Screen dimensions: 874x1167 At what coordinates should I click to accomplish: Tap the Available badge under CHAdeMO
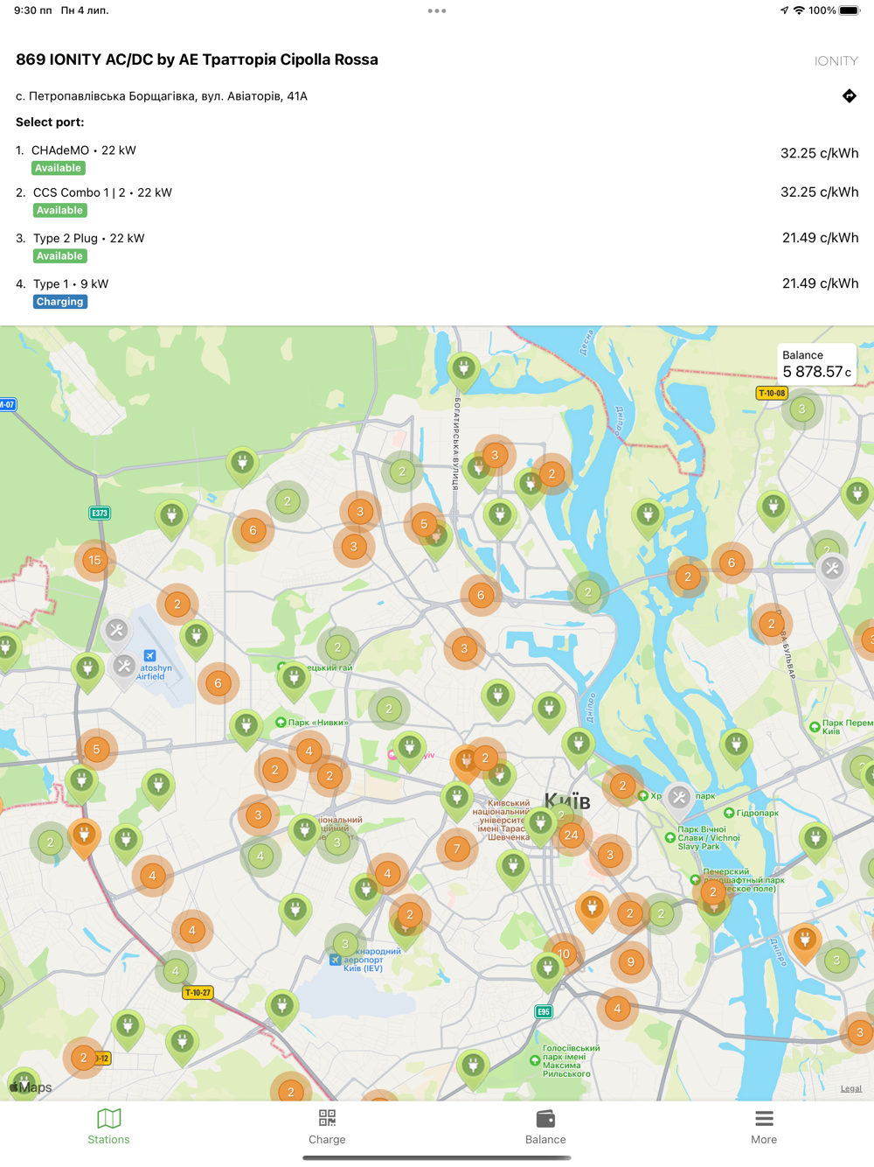pyautogui.click(x=59, y=168)
